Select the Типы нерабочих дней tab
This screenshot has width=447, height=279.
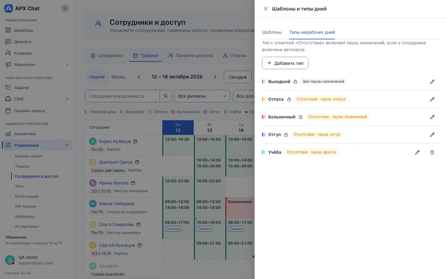click(x=312, y=32)
